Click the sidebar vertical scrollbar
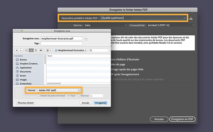Screen dimensions: 213x132 point(45,59)
